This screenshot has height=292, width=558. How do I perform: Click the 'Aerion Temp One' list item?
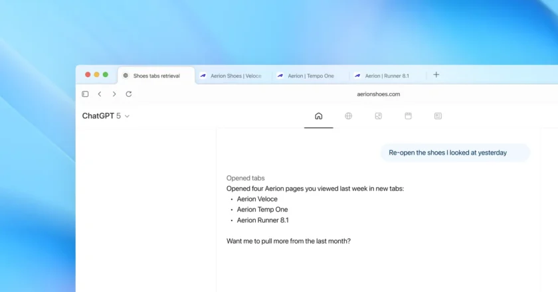pos(262,210)
